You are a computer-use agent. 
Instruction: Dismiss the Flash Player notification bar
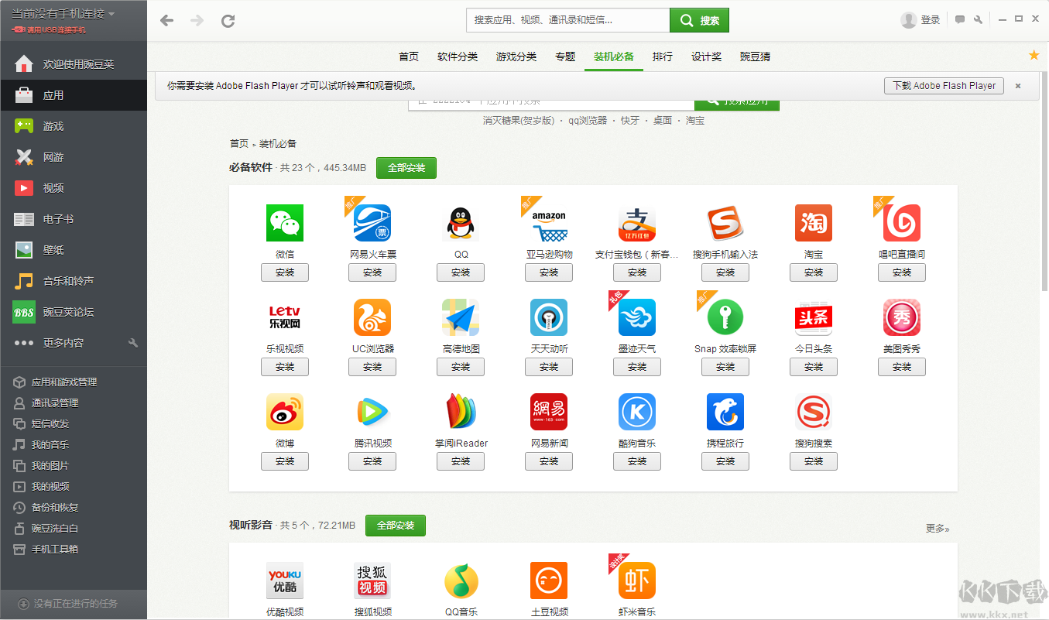(1018, 86)
